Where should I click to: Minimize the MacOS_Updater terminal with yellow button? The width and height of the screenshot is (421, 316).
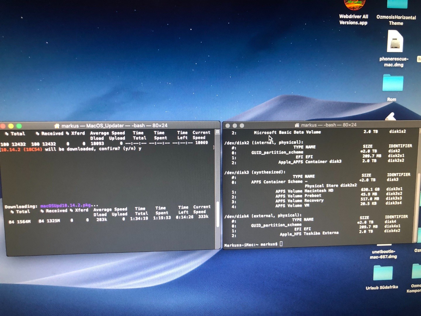point(11,126)
